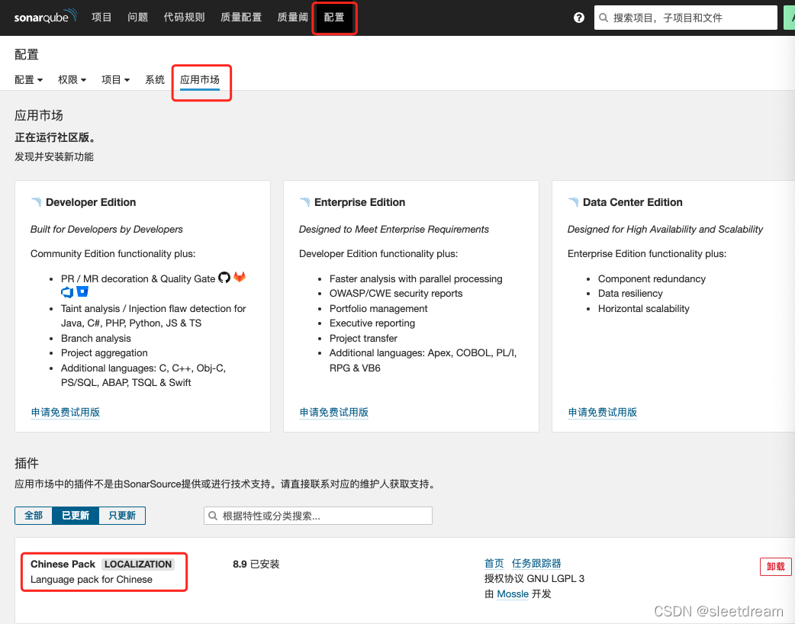Click the Horizontal scalability bullet

(643, 308)
